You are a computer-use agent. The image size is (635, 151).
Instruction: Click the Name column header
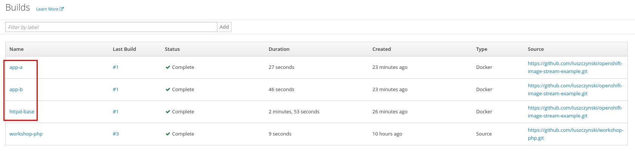coord(17,49)
